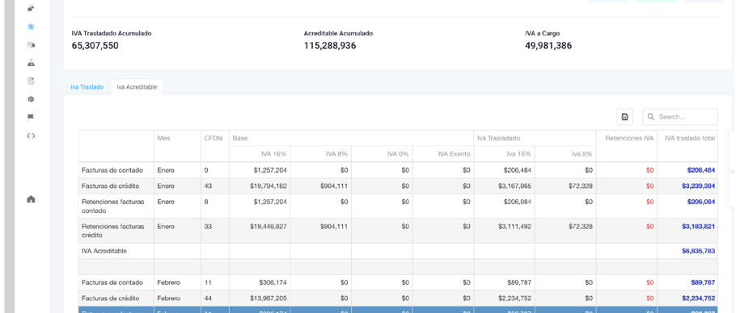Switch to the Iva Traslado tab
The width and height of the screenshot is (740, 313).
click(x=87, y=87)
